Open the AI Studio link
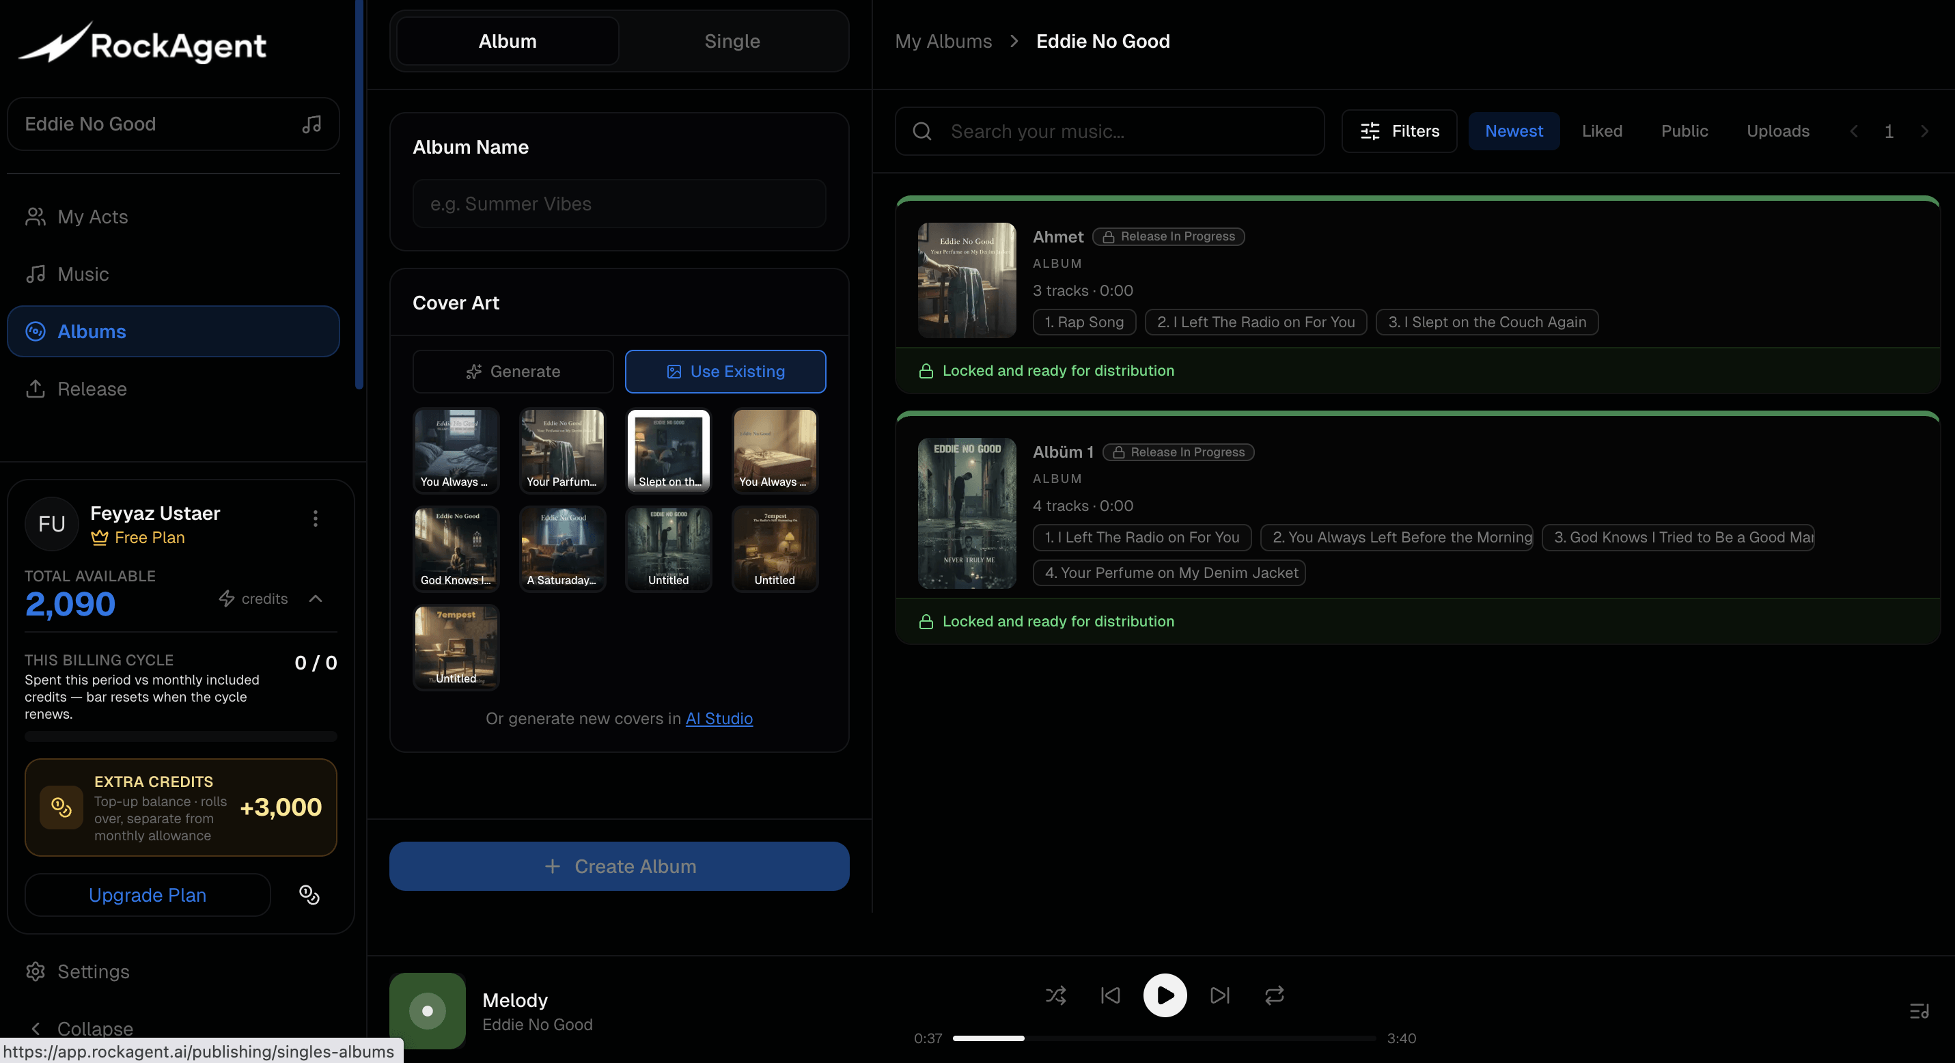The height and width of the screenshot is (1063, 1955). (719, 718)
